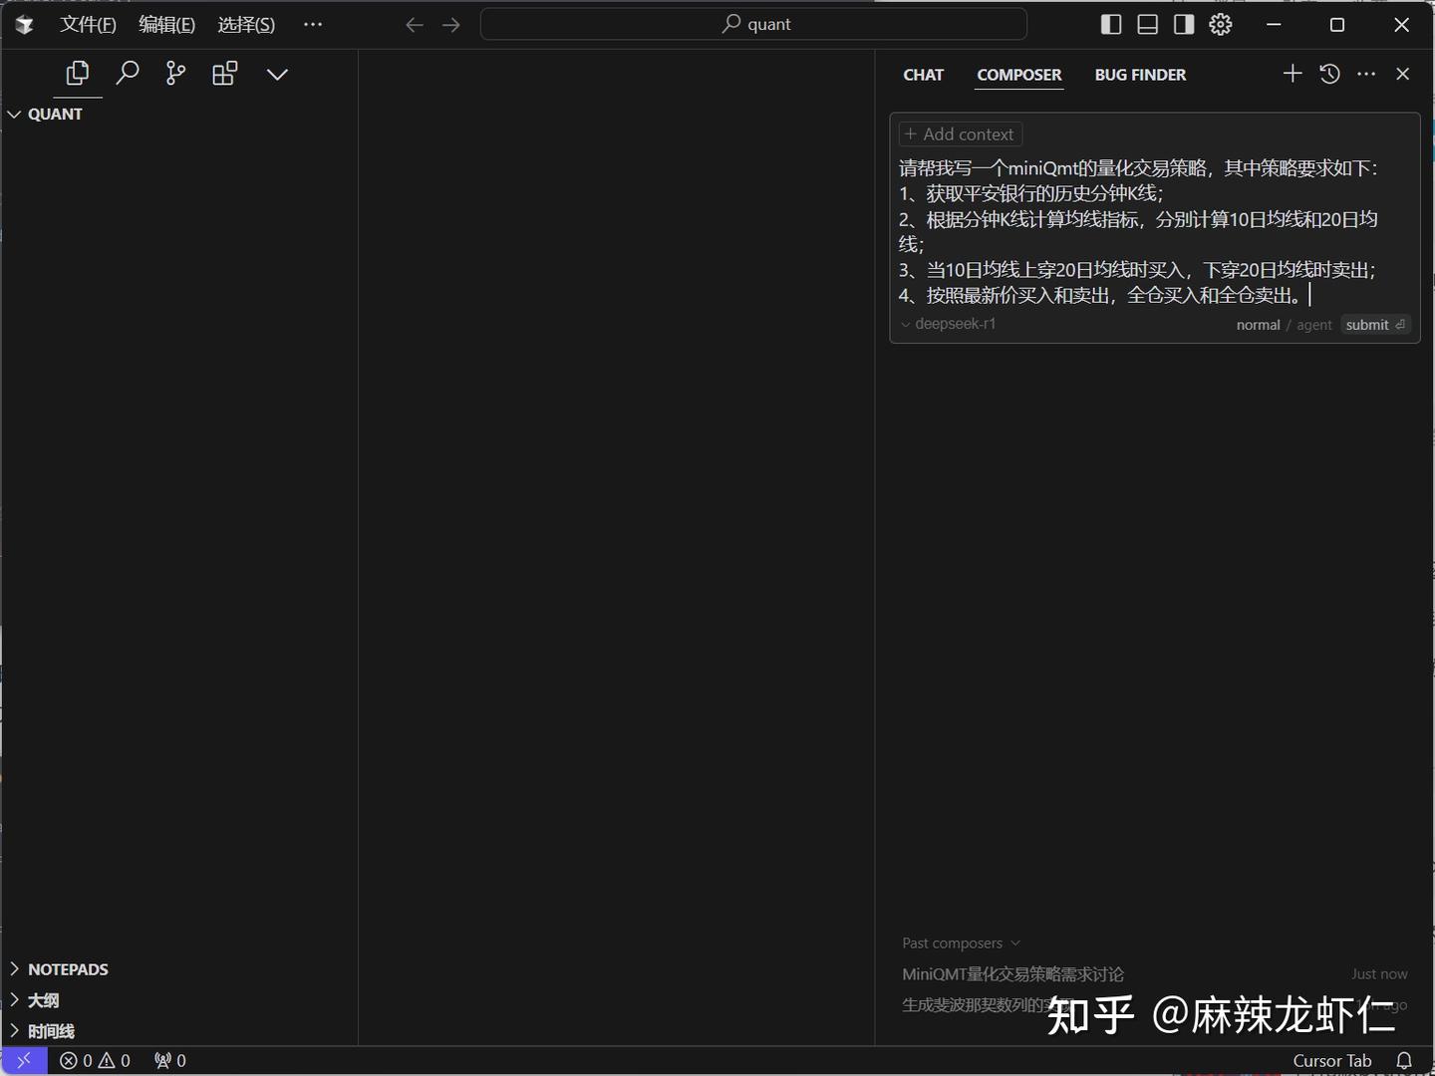
Task: Switch to the CHAT tab
Action: point(923,75)
